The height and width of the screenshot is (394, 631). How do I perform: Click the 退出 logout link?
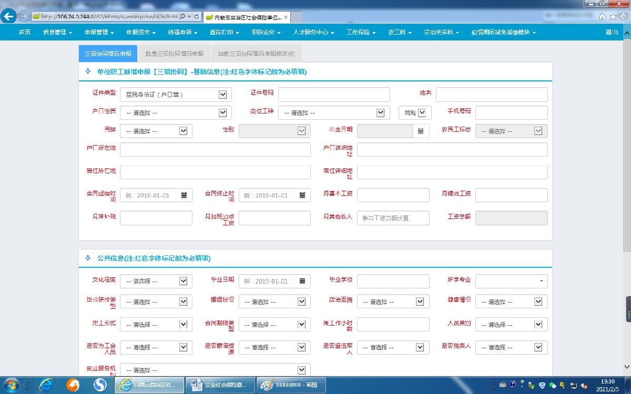point(612,33)
